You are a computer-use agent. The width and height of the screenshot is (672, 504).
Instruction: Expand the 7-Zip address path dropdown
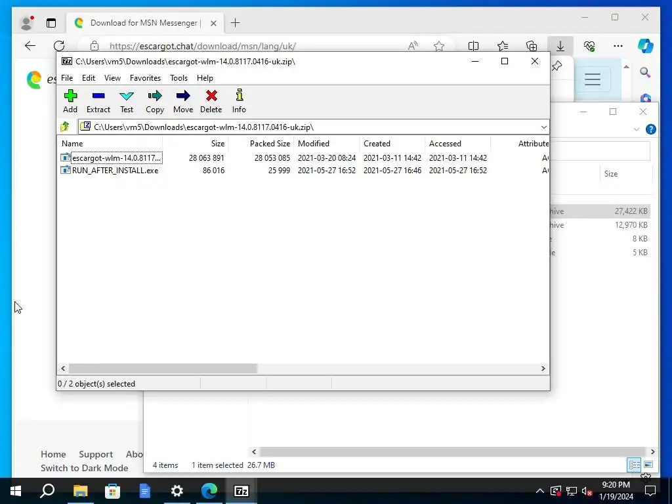pyautogui.click(x=543, y=127)
